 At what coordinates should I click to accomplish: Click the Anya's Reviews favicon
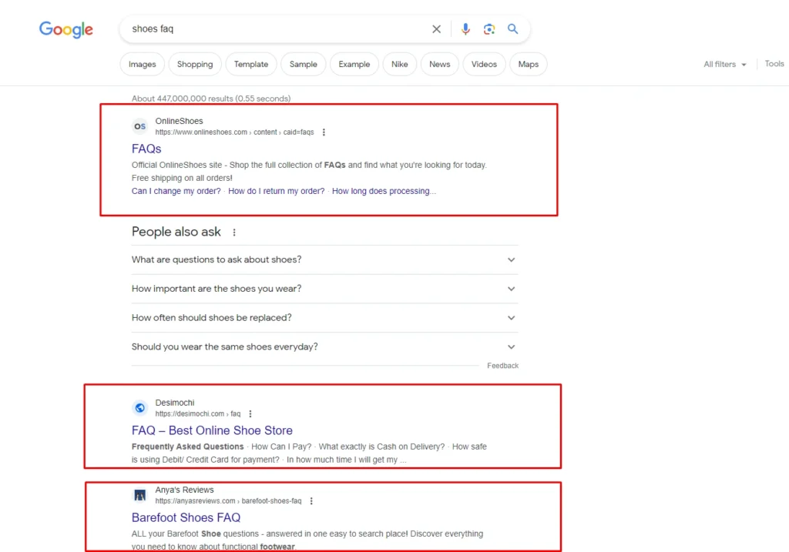coord(140,495)
